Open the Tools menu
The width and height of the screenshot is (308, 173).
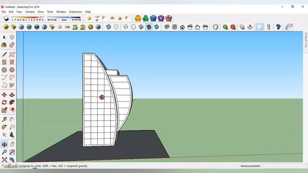50,12
